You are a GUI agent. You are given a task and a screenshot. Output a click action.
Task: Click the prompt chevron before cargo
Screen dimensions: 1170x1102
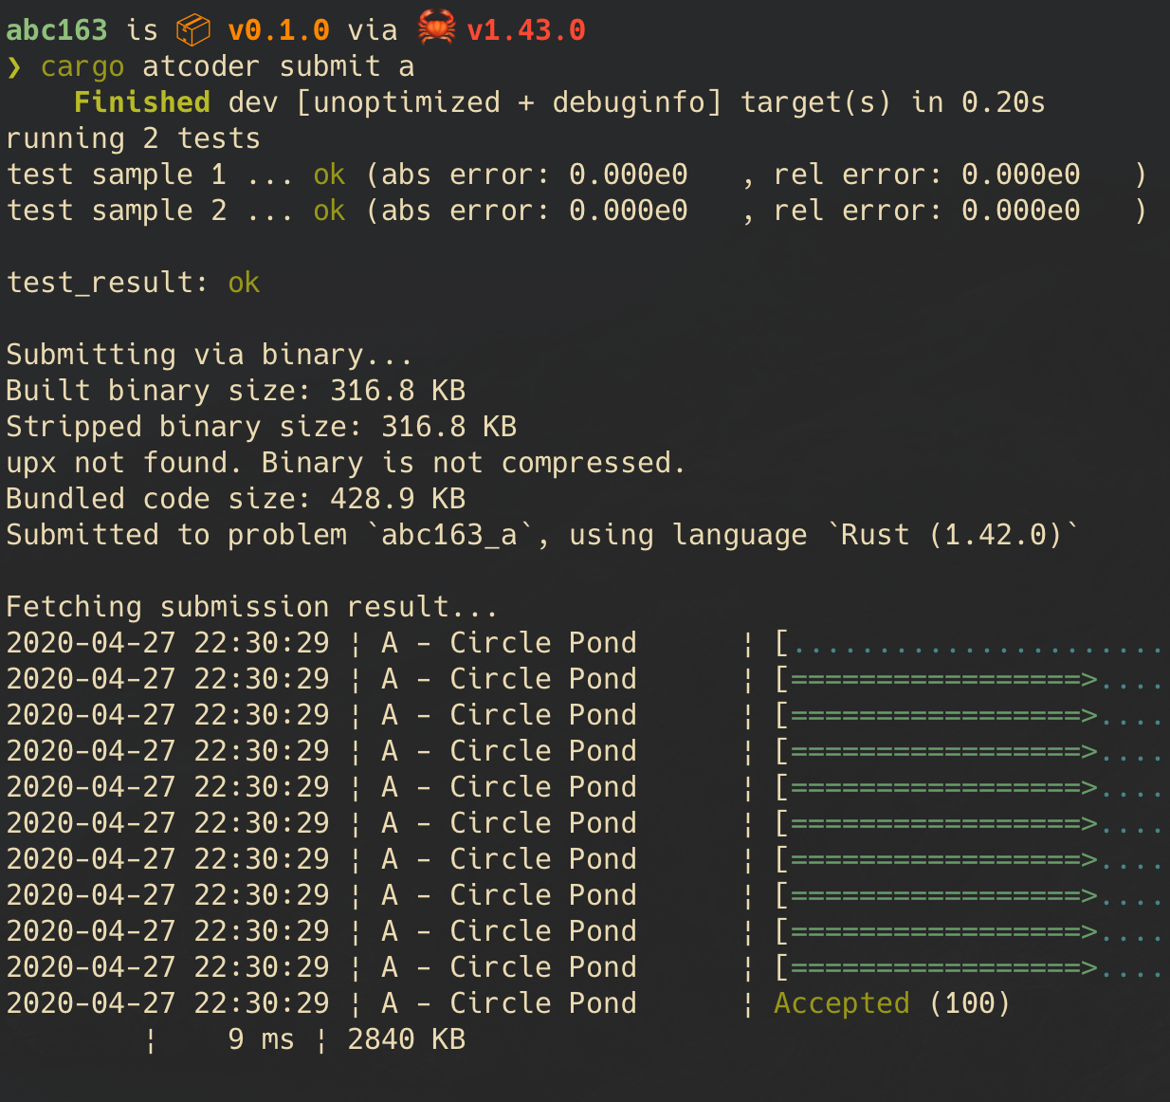(13, 67)
